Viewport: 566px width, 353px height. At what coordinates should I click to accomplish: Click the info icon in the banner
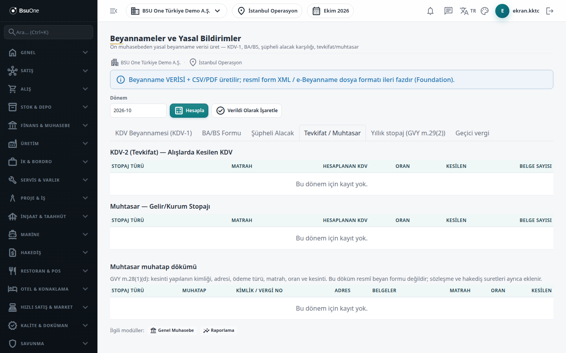(121, 80)
